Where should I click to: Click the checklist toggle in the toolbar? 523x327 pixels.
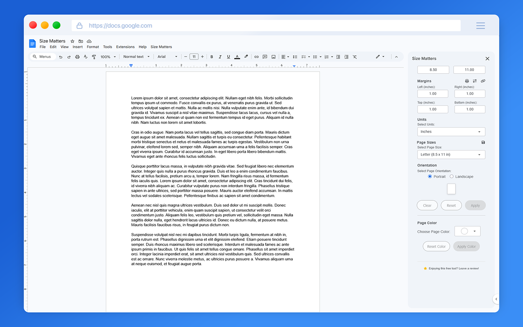(304, 57)
